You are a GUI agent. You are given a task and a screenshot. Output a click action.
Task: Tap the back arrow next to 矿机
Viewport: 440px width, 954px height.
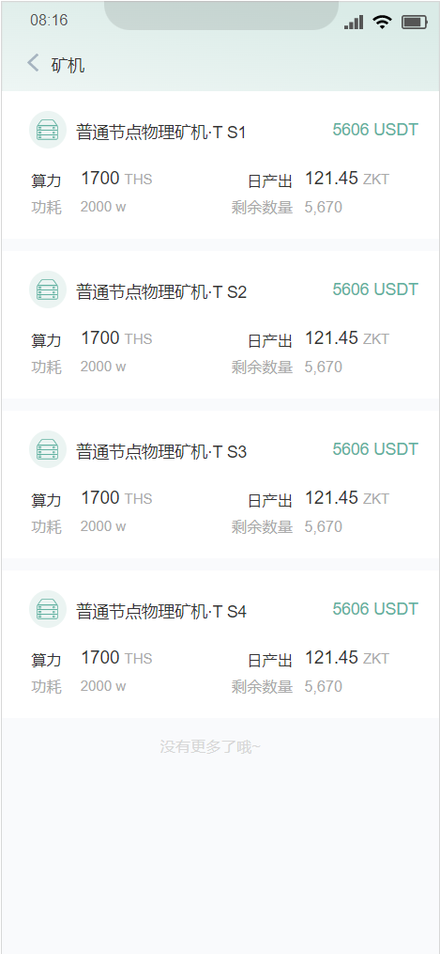pyautogui.click(x=34, y=63)
